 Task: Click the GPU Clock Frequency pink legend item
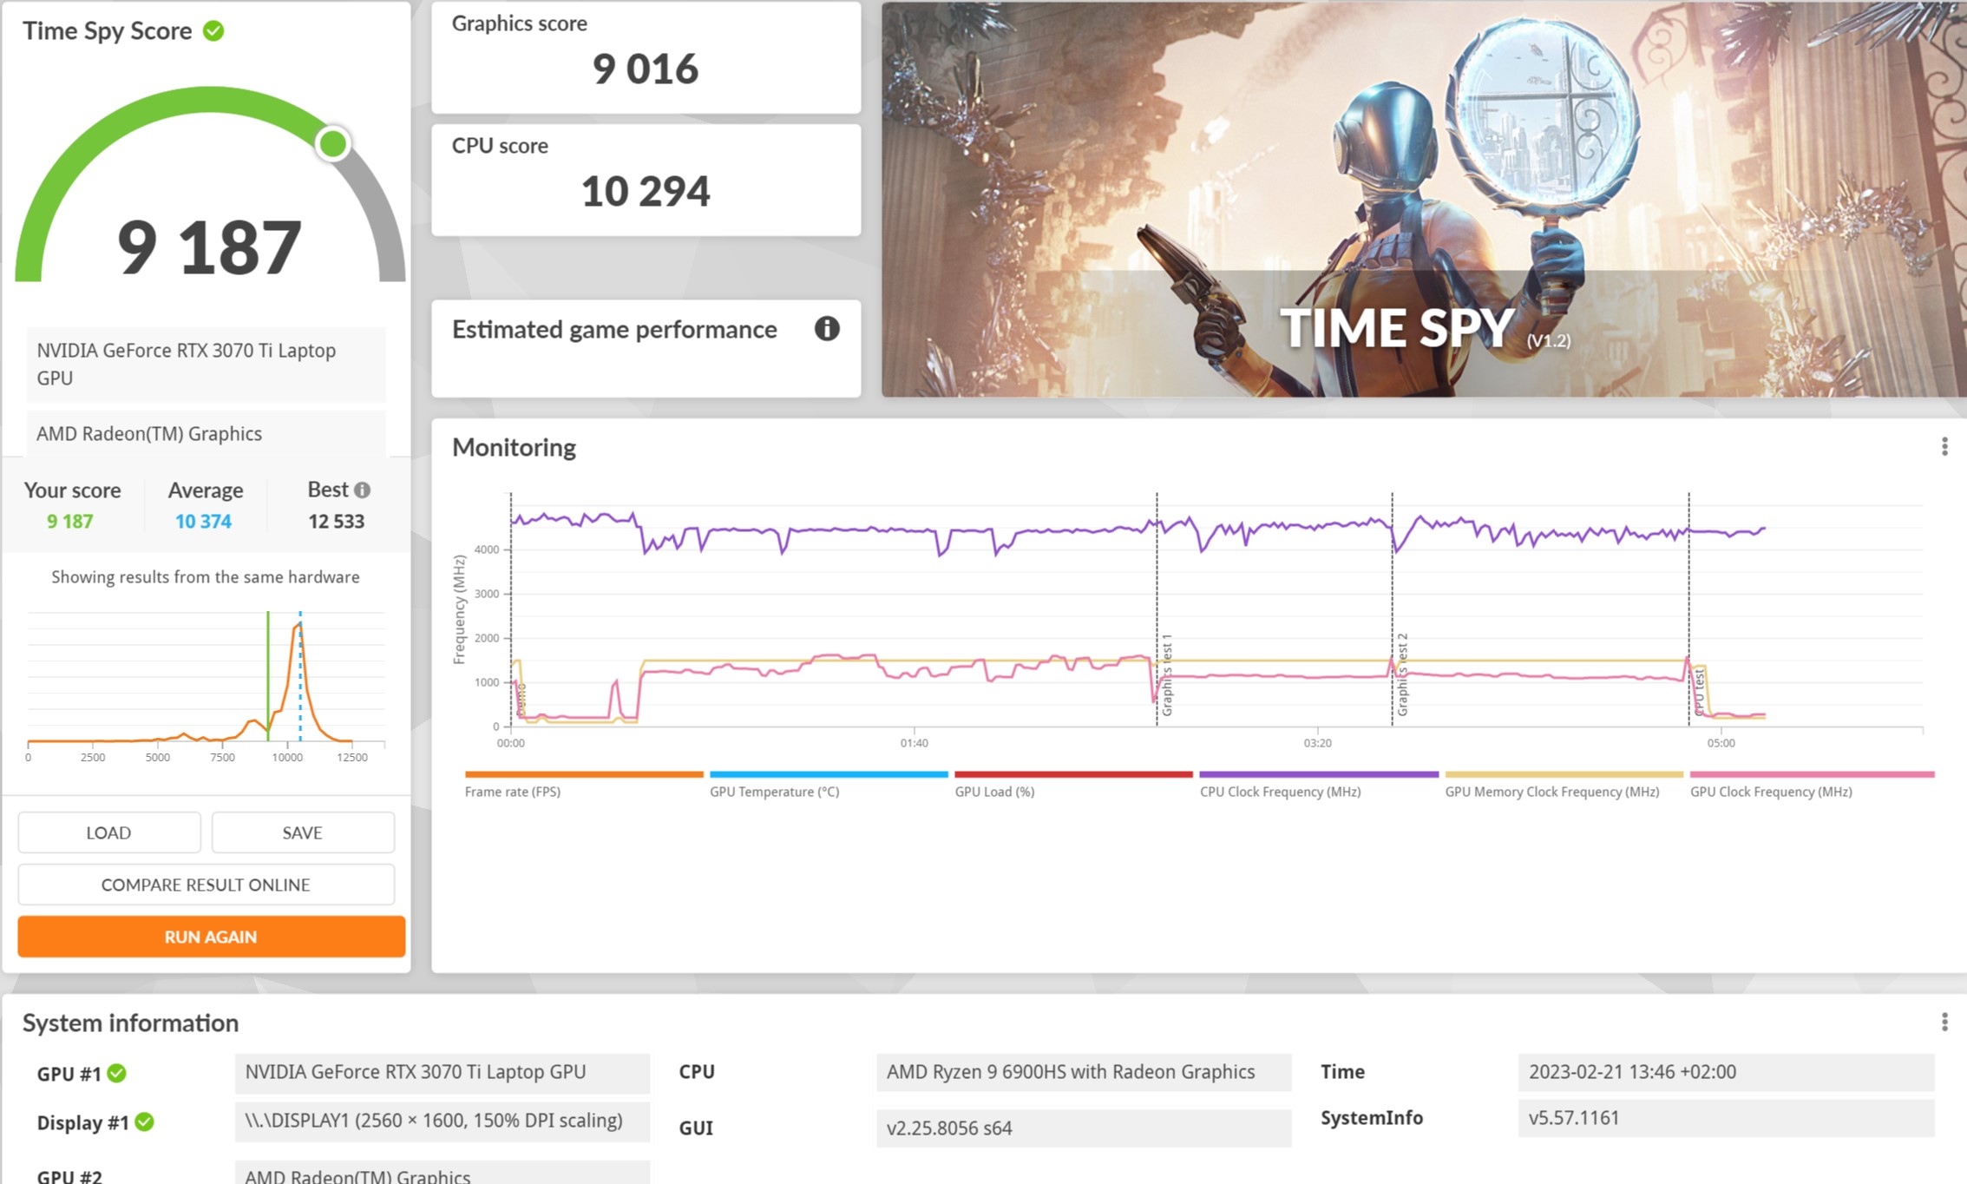(x=1813, y=785)
